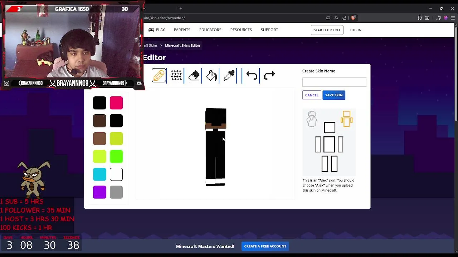
Task: Toggle the head part in the body diagram
Action: click(330, 128)
